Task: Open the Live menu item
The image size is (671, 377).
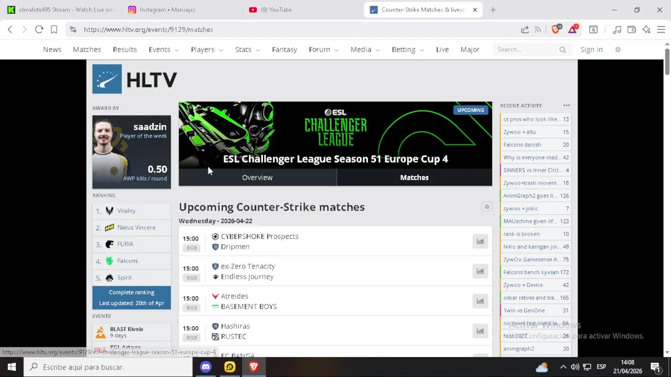Action: coord(442,49)
